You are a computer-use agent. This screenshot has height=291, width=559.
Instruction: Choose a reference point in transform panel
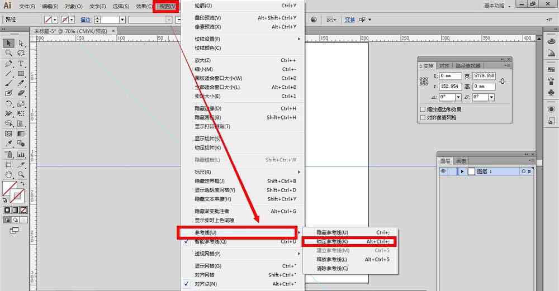coord(424,82)
